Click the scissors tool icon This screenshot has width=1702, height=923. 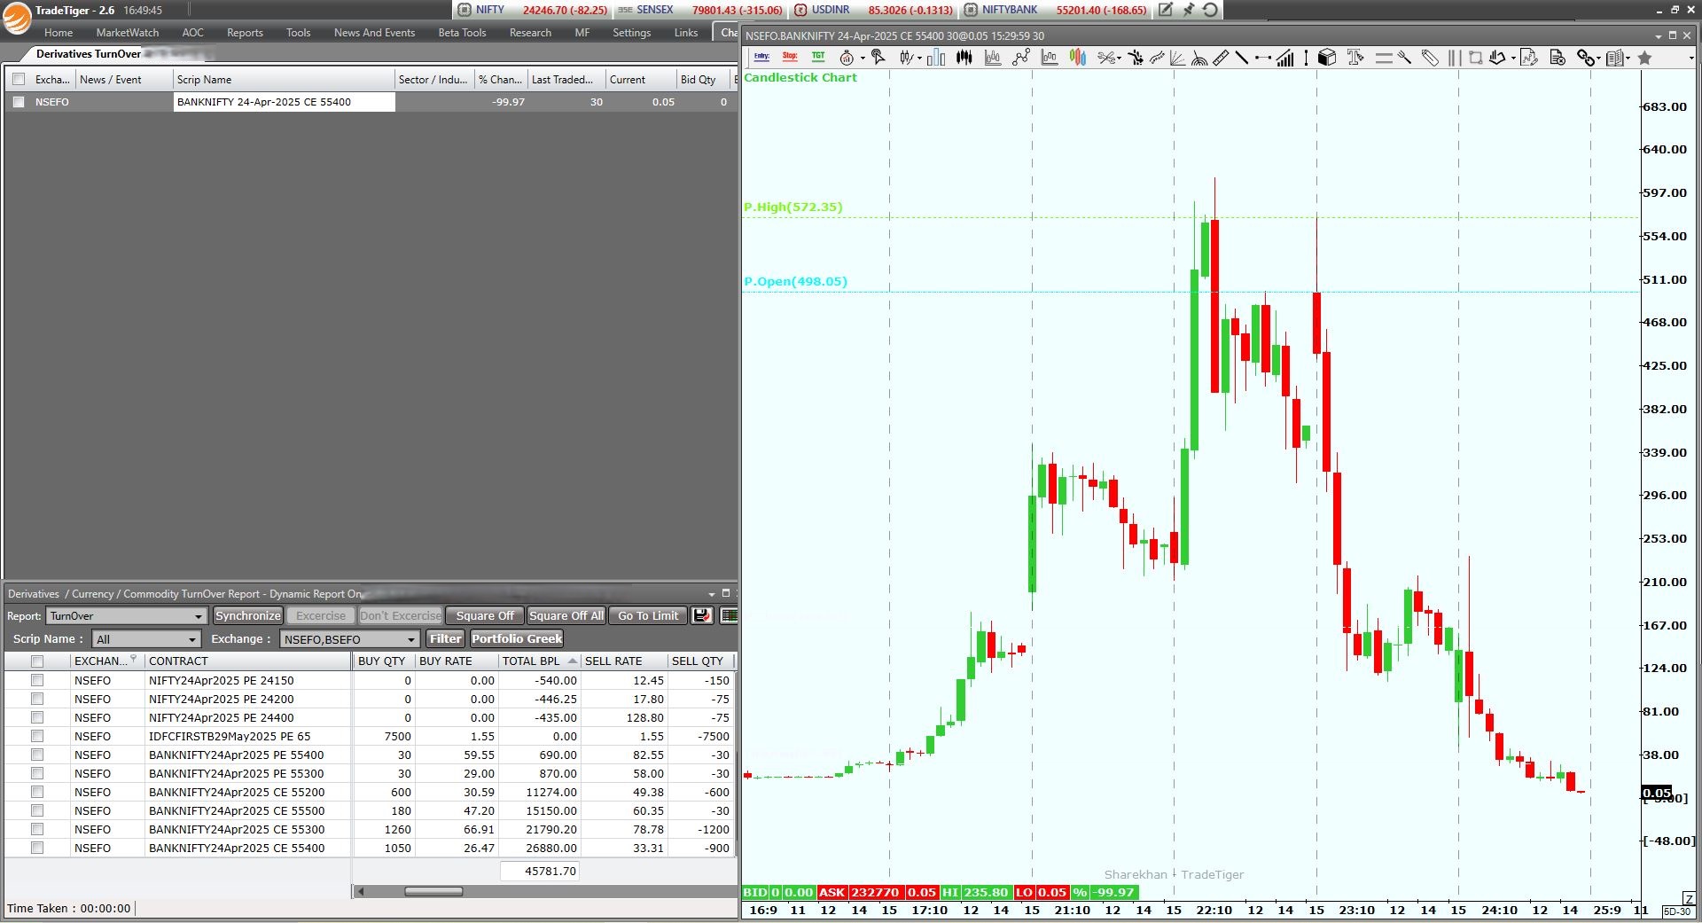(x=1106, y=58)
